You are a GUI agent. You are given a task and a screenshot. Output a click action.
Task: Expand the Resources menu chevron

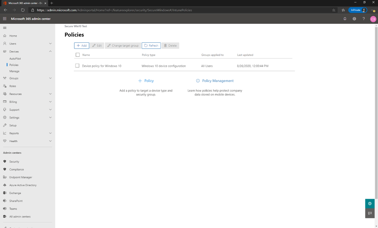(50, 94)
